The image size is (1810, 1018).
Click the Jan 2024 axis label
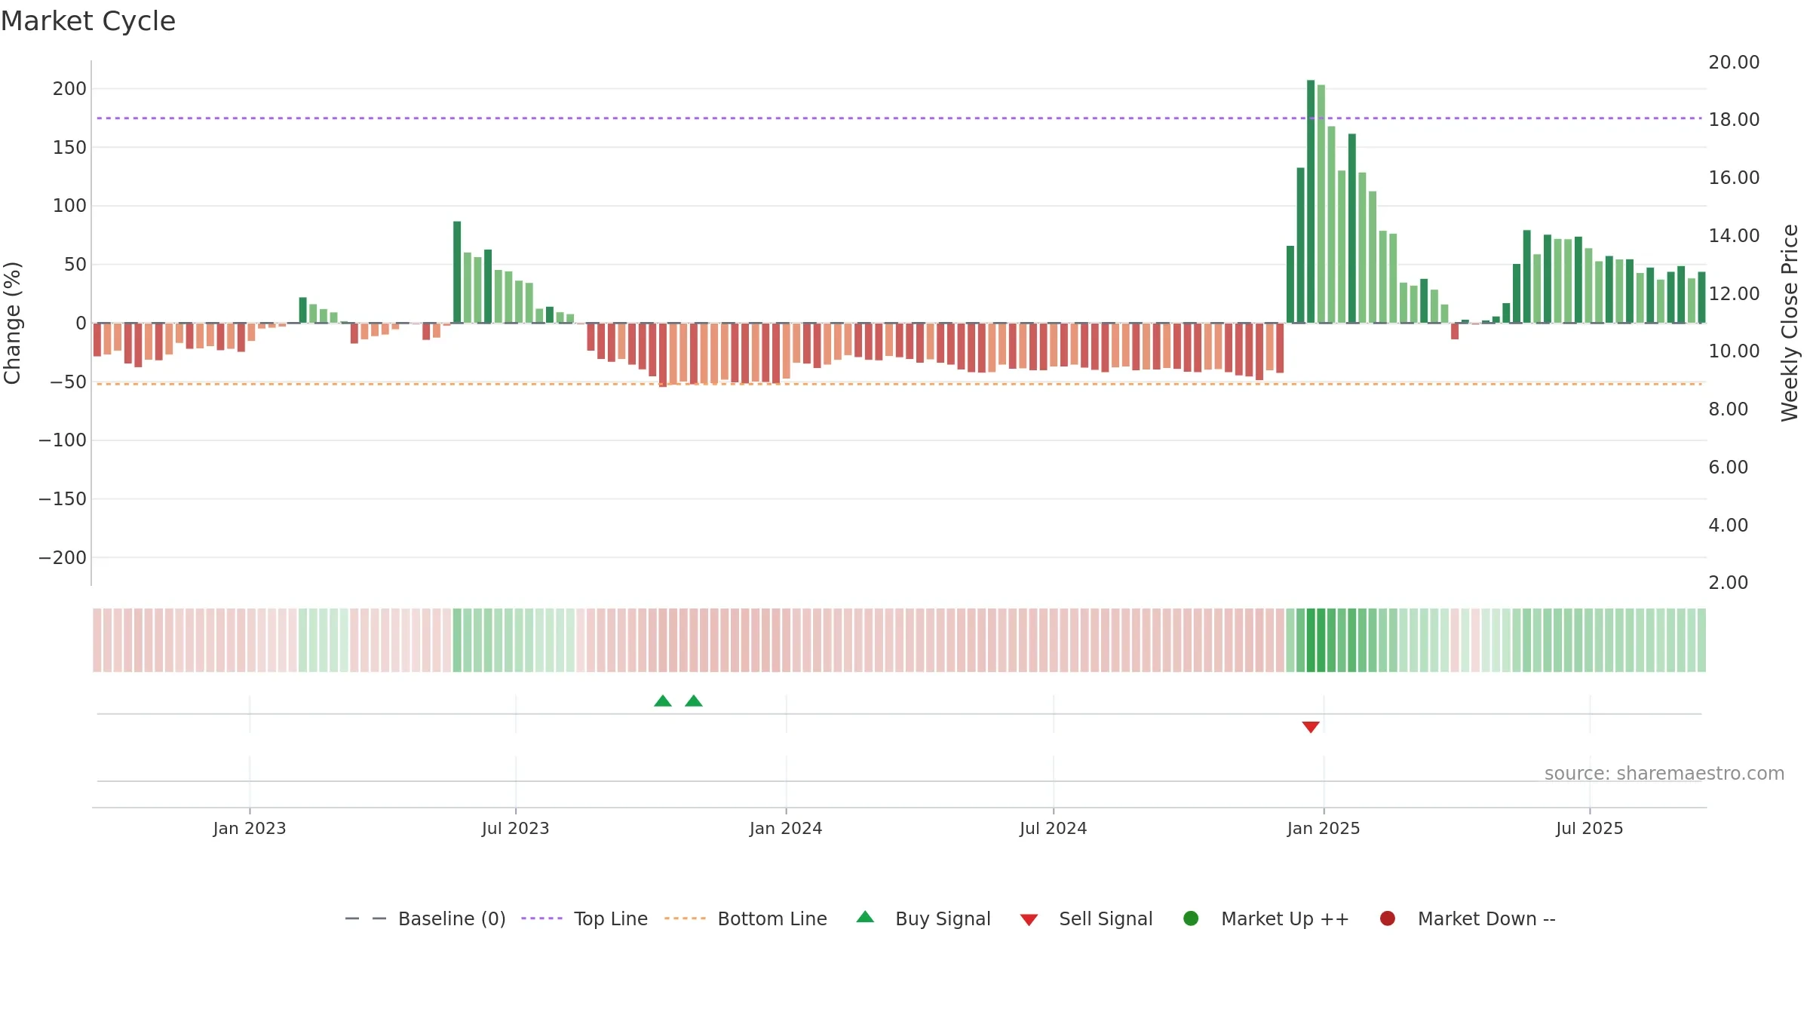786,829
